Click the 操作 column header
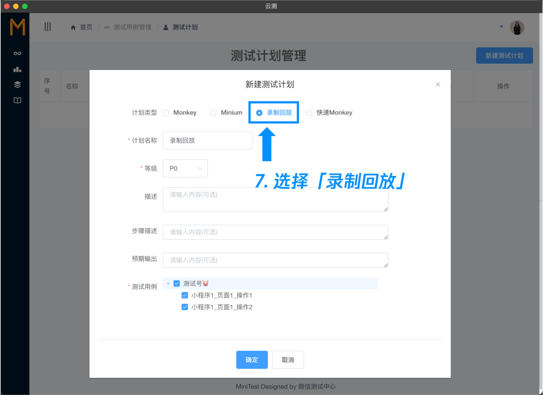543x395 pixels. tap(503, 86)
